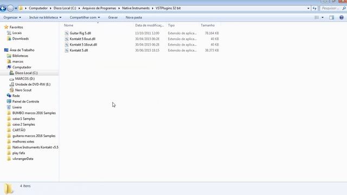Screen dimensions: 347x195
Task: Click VSTPlugins 32 bit breadcrumb segment
Action: click(x=168, y=8)
